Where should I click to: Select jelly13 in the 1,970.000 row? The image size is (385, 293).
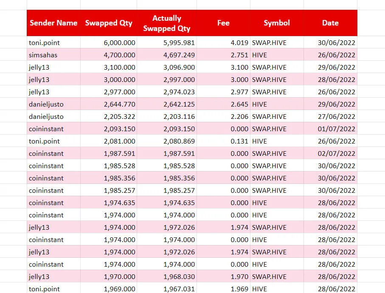pos(53,276)
